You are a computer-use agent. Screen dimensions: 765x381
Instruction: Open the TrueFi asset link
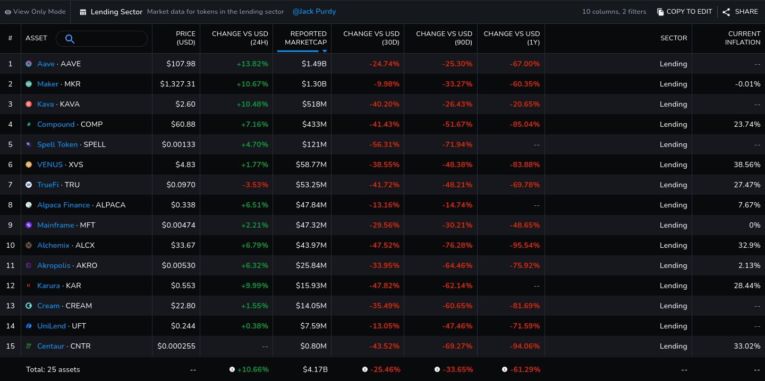tap(48, 185)
